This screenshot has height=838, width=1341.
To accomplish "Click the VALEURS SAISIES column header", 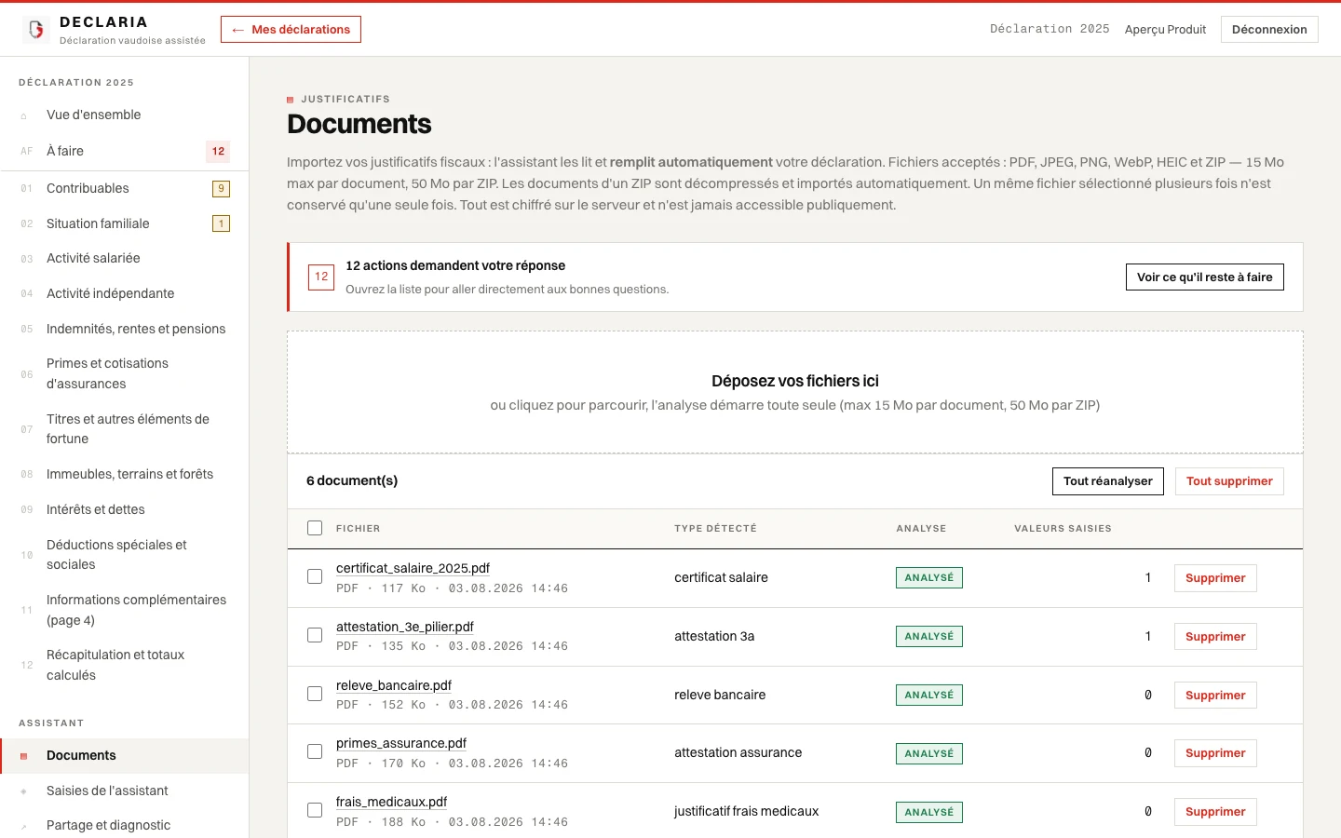I will point(1063,528).
